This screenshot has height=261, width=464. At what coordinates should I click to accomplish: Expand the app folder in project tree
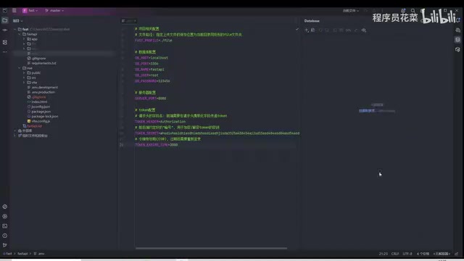pyautogui.click(x=24, y=39)
